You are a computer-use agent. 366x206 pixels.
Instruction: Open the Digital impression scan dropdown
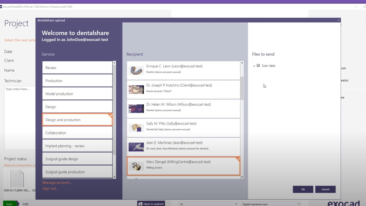tap(271, 204)
